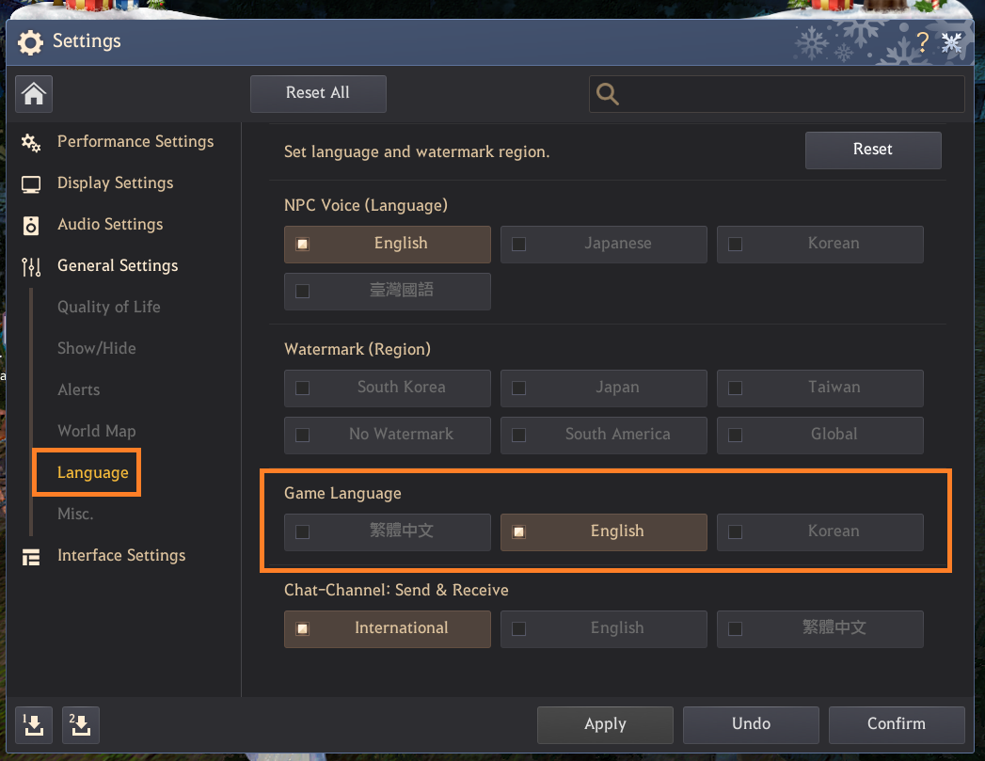This screenshot has height=761, width=985.
Task: Choose South America watermark region
Action: pyautogui.click(x=604, y=436)
